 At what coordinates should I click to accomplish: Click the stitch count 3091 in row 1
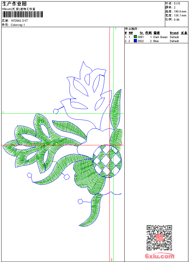click(141, 37)
